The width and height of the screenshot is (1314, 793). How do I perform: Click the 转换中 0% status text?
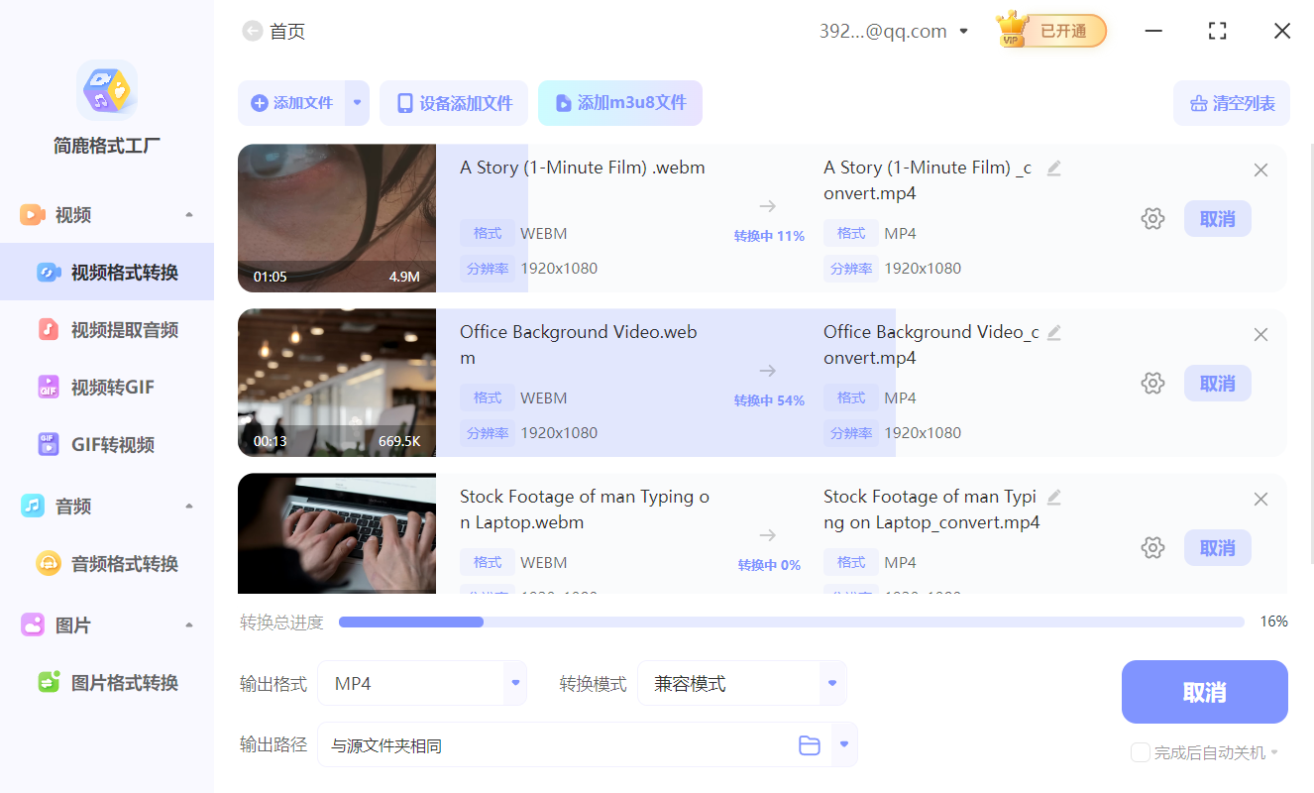(x=769, y=565)
